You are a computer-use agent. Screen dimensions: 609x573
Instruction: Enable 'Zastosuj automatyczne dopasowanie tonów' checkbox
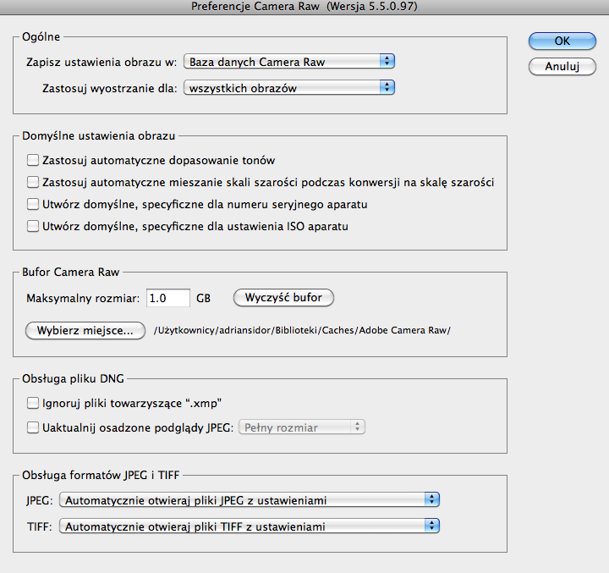click(x=33, y=160)
